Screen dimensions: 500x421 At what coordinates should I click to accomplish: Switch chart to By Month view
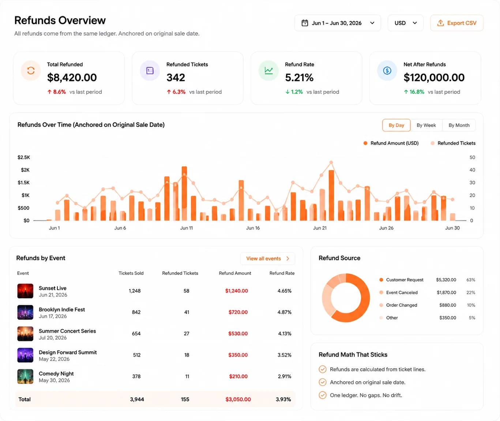tap(459, 125)
